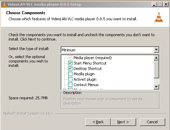Image resolution: width=170 pixels, height=130 pixels.
Task: Check the ActiveX plugin box
Action: 70,79
